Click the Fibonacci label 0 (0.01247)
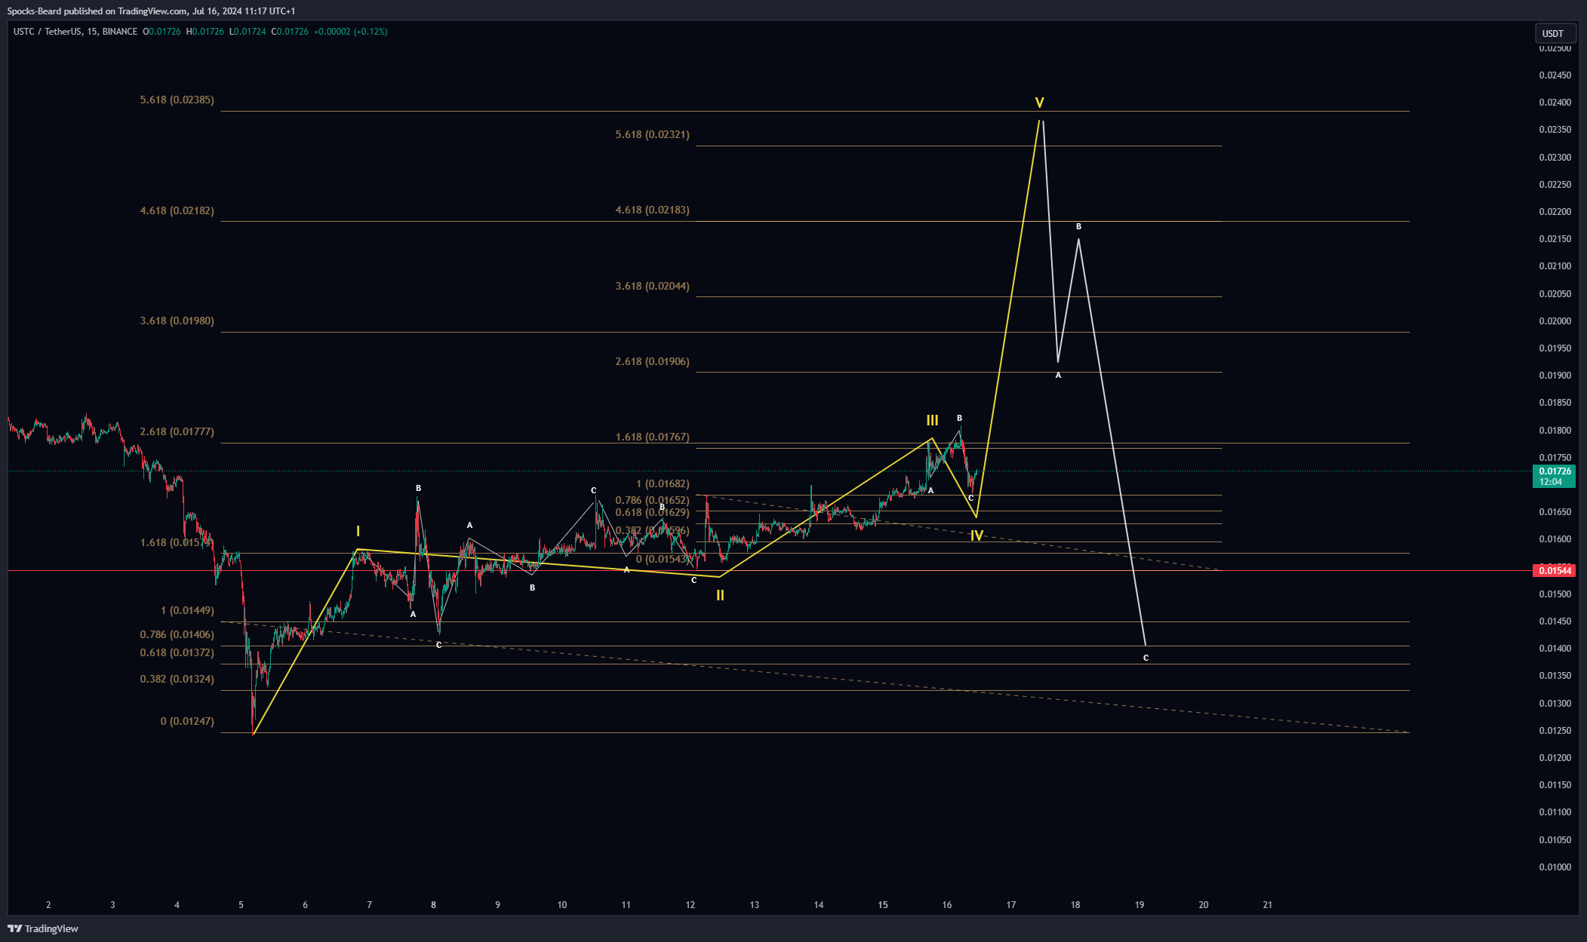The height and width of the screenshot is (942, 1587). point(187,722)
